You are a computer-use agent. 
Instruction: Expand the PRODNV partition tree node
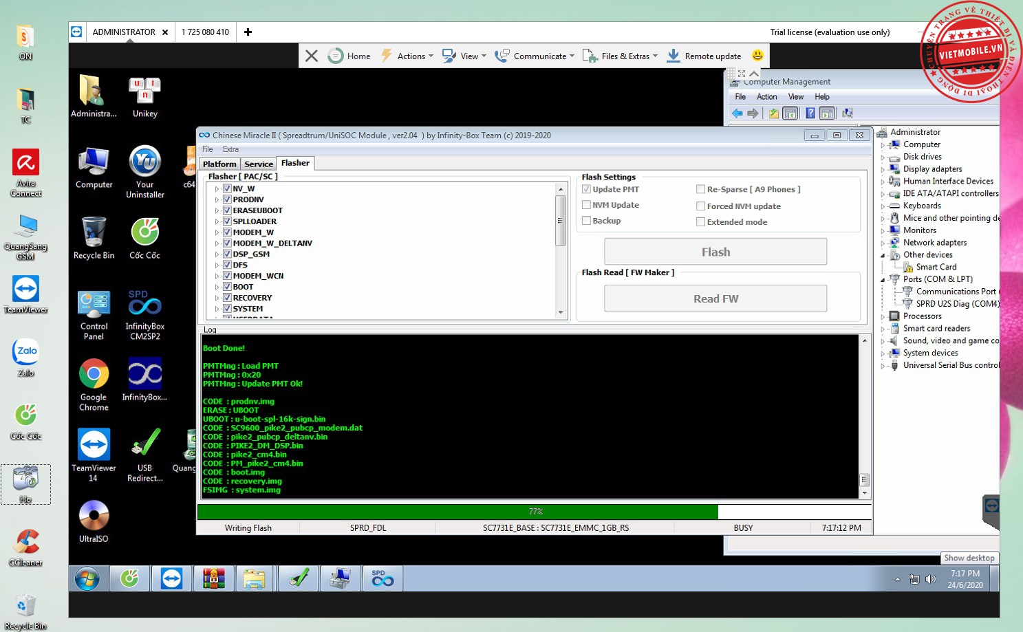coord(217,199)
